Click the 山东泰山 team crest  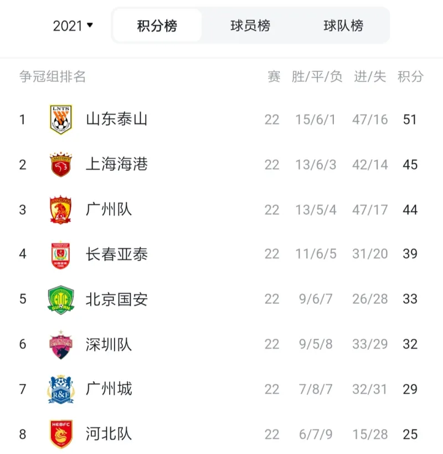coord(61,119)
